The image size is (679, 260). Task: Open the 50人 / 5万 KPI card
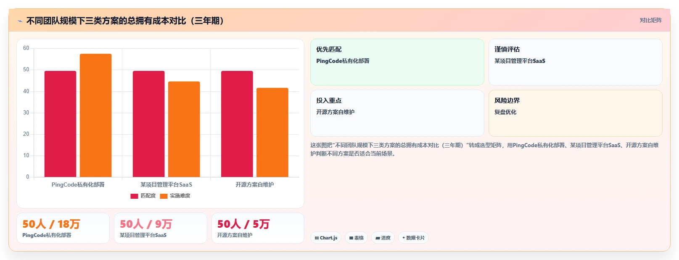[258, 228]
